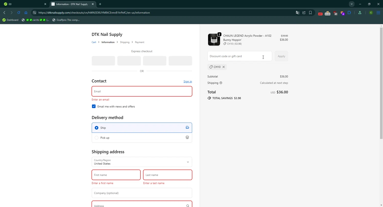This screenshot has height=207, width=383.
Task: Share this page via the share icon
Action: click(x=304, y=12)
